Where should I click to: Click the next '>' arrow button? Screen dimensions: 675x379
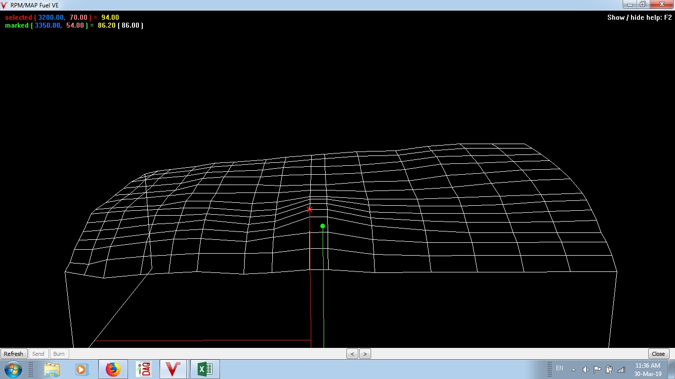[x=365, y=354]
